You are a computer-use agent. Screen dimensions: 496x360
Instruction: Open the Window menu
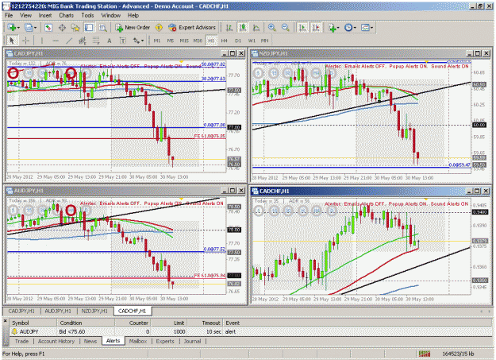coord(111,15)
